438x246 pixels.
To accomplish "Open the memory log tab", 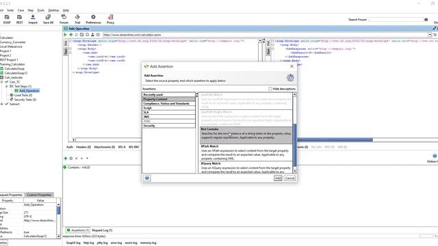I will pos(149,243).
